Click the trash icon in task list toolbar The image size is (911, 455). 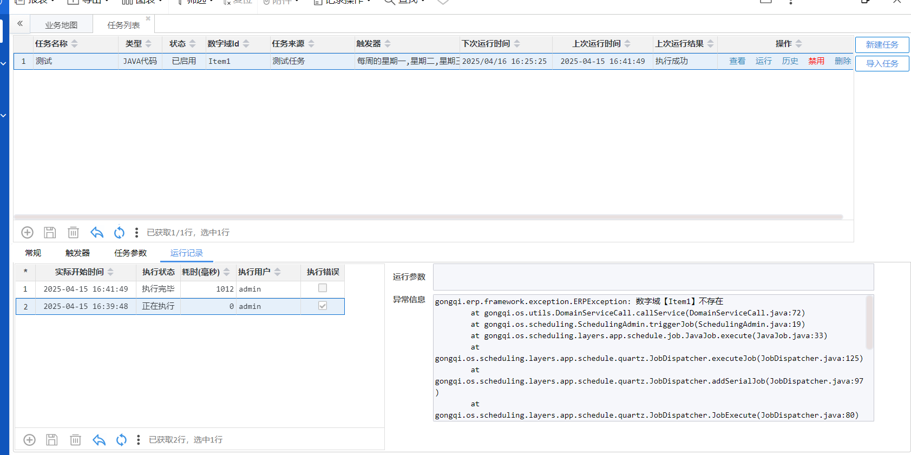(73, 233)
